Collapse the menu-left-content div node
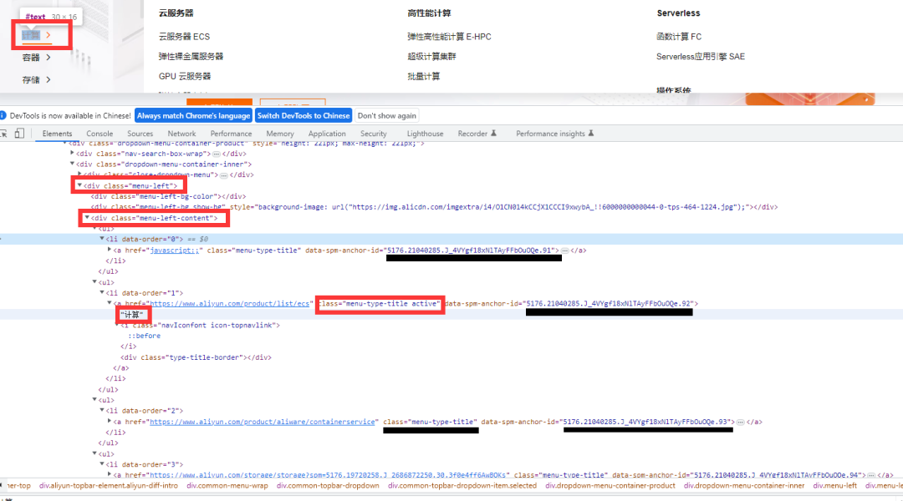This screenshot has height=501, width=903. [x=87, y=217]
